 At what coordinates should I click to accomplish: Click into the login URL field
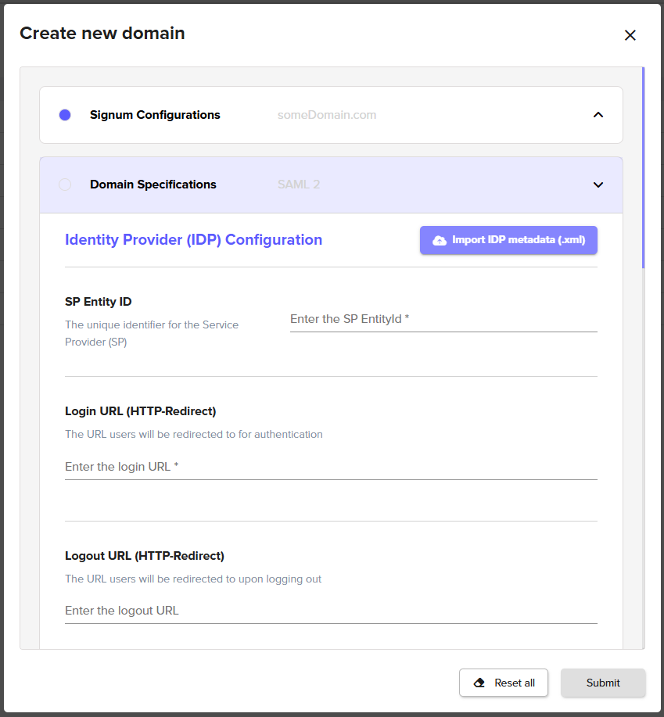tap(330, 467)
